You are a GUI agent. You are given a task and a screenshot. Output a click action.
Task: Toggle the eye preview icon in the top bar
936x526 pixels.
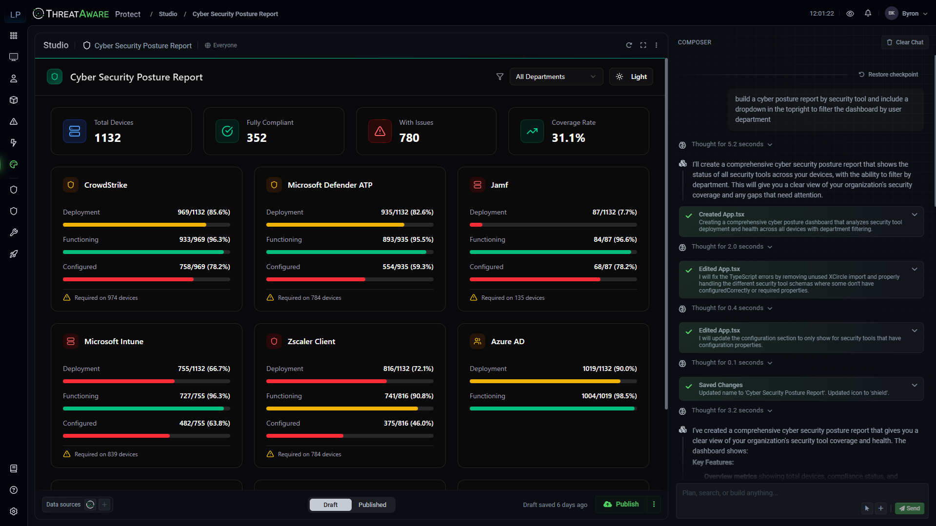click(850, 13)
